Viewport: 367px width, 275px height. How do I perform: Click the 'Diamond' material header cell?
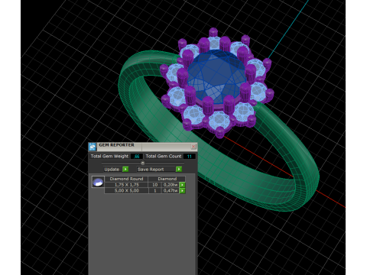pyautogui.click(x=167, y=179)
